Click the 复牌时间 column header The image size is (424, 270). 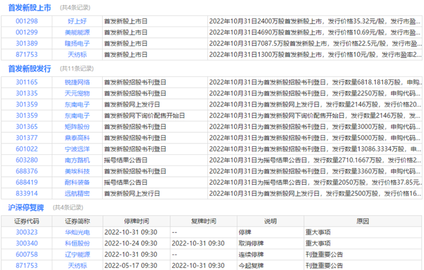(x=203, y=221)
